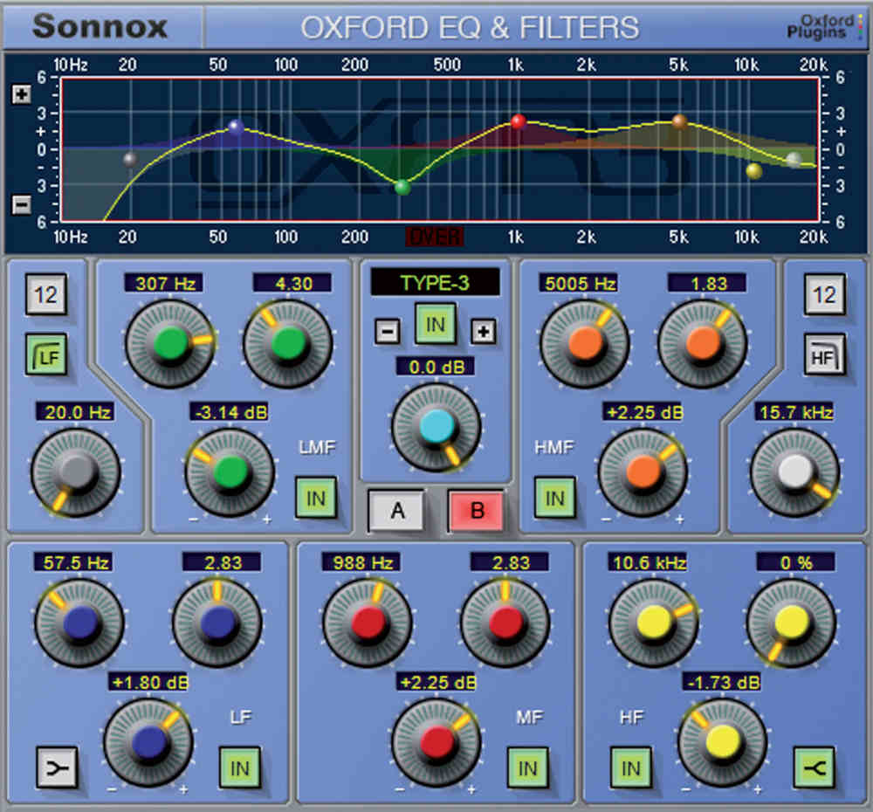Screen dimensions: 873x812
Task: Click the red OVER indicator below the graph
Action: [435, 236]
